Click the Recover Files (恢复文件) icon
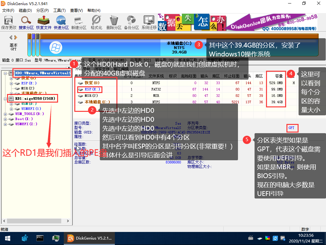Image resolution: width=326 pixels, height=245 pixels. (x=44, y=23)
